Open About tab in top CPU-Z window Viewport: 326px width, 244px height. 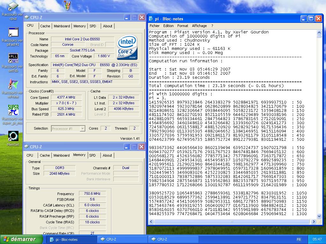pos(108,26)
